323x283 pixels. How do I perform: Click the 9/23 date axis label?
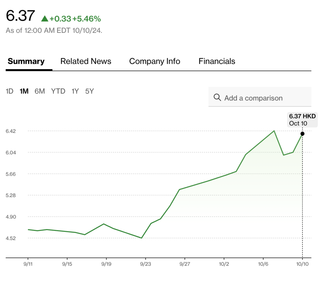click(x=146, y=264)
